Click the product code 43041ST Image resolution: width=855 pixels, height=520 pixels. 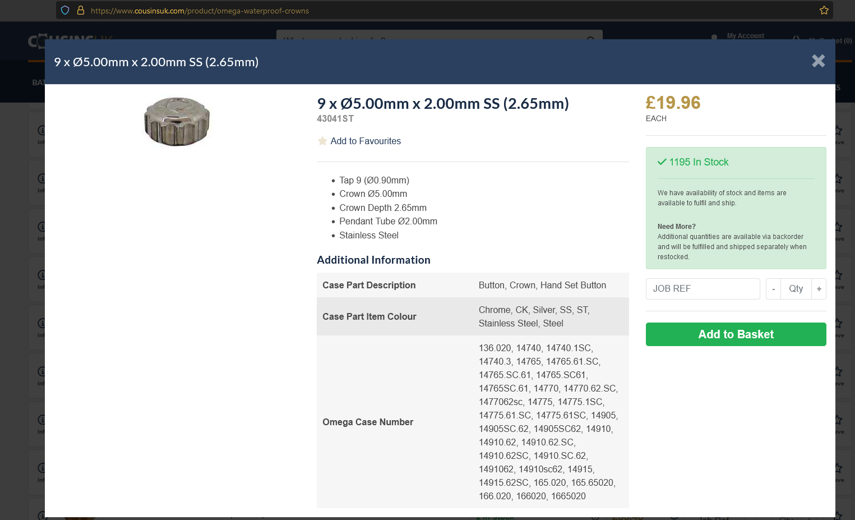335,118
